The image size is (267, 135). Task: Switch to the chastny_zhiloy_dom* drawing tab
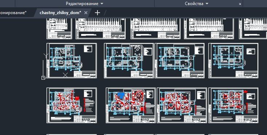[60, 13]
